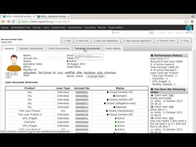Viewport: 196px width, 147px height.
Task: Select the General tab
Action: [9, 48]
